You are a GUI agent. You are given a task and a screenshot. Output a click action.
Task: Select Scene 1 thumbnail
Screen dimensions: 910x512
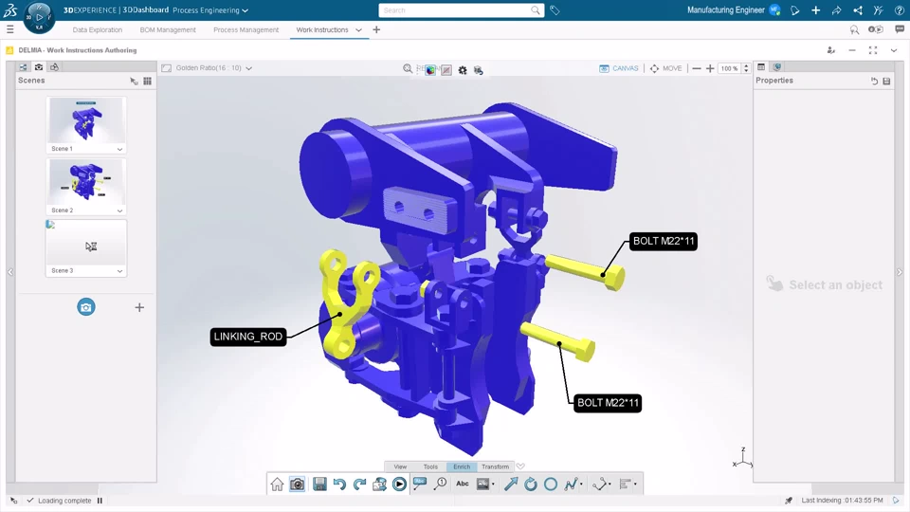coord(86,119)
